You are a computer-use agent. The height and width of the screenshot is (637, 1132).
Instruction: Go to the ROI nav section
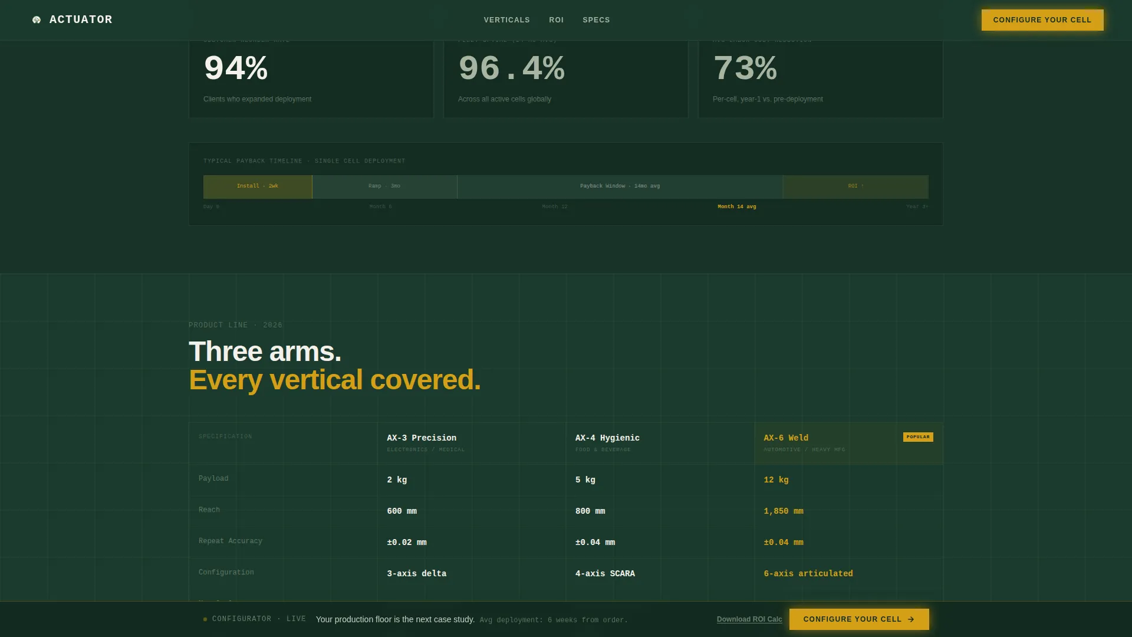point(557,20)
